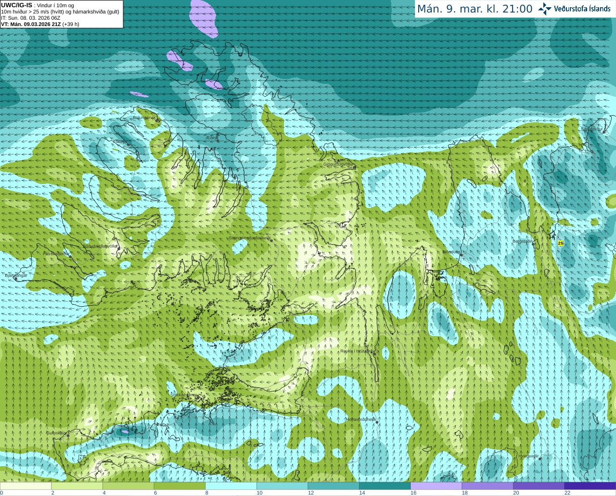This screenshot has height=496, width=616.
Task: Click the yellow 25 gust marker
Action: coord(561,243)
